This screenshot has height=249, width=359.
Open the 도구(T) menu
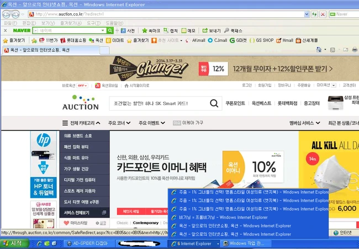point(94,23)
